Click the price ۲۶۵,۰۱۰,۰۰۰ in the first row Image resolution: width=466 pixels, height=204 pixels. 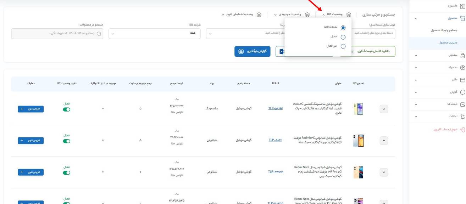[x=177, y=106]
